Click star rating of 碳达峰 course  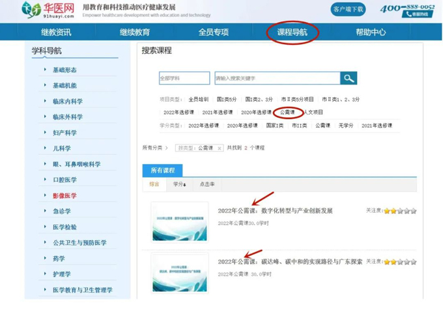[400, 262]
